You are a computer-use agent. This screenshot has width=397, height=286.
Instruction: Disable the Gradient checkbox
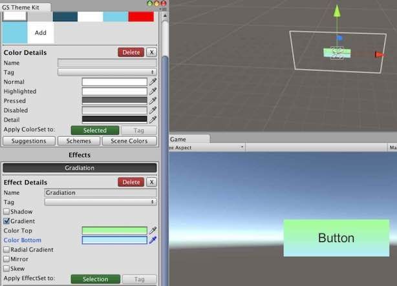(x=6, y=221)
